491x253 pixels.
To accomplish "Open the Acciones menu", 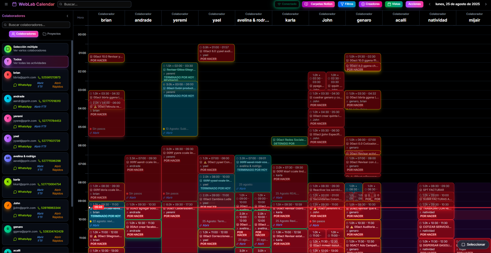I will [x=414, y=4].
